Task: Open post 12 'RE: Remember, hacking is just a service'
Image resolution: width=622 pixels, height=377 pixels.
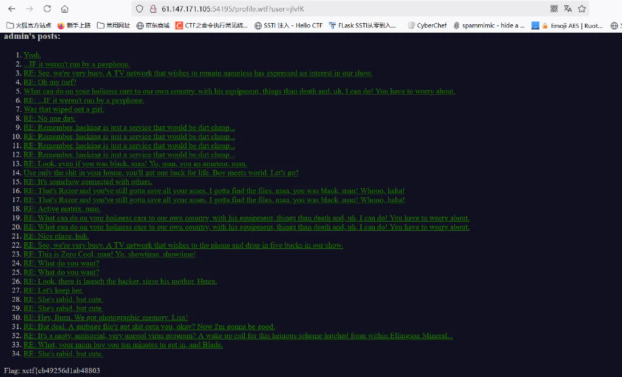Action: (129, 155)
